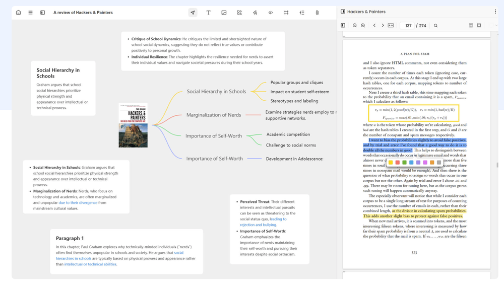Select the Text tool
504x285 pixels.
208,13
